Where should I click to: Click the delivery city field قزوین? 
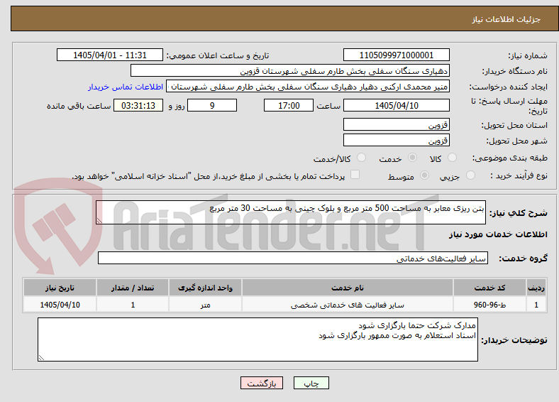tap(396, 140)
